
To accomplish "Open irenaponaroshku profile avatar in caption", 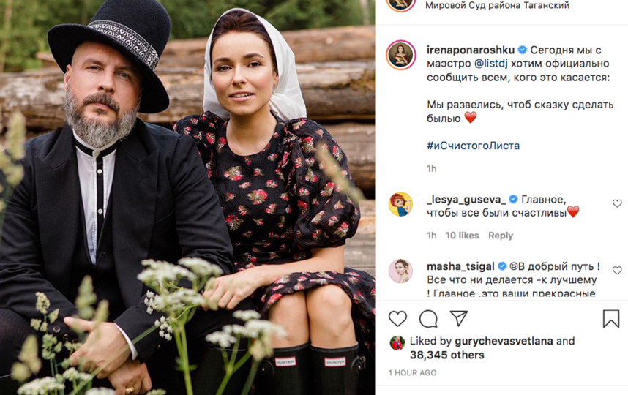I will click(401, 56).
